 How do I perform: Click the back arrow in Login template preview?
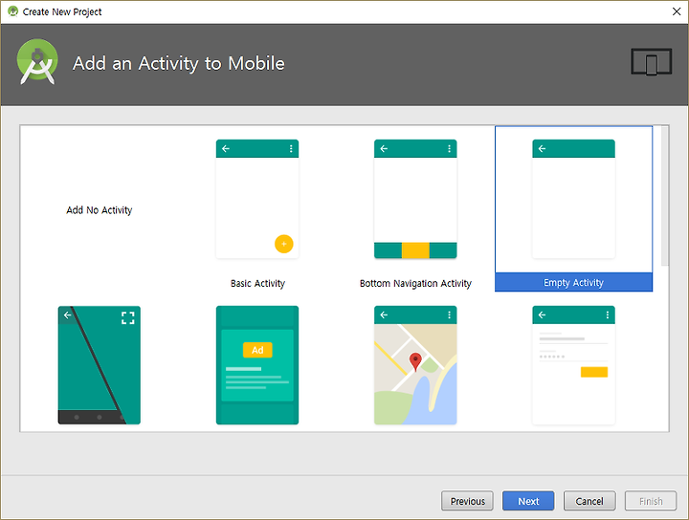point(542,314)
